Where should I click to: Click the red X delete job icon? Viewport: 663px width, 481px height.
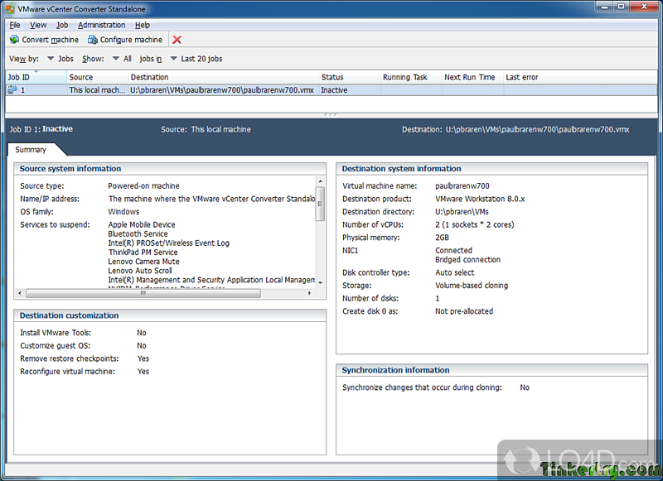(177, 40)
